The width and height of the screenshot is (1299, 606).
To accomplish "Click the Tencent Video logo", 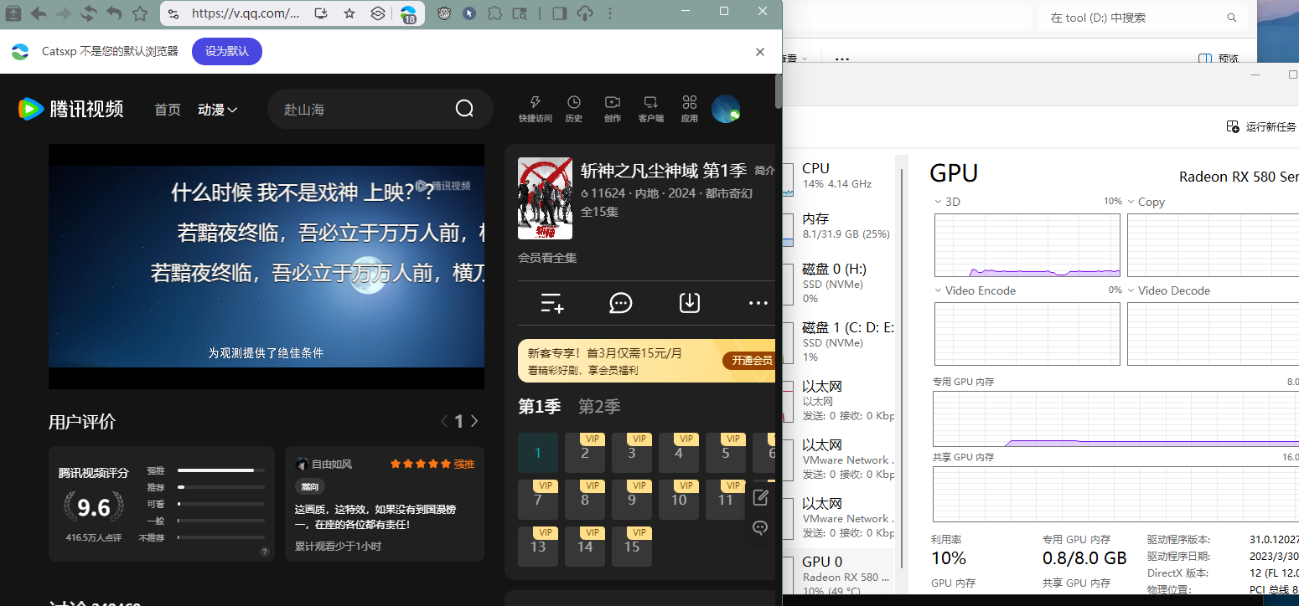I will coord(71,109).
